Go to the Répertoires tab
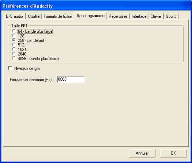Screen dimensions: 192x163 (x=118, y=16)
